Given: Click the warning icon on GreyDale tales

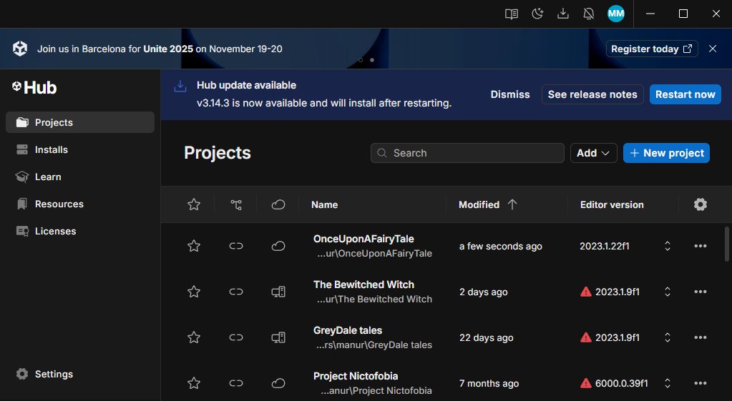Looking at the screenshot, I should 585,337.
